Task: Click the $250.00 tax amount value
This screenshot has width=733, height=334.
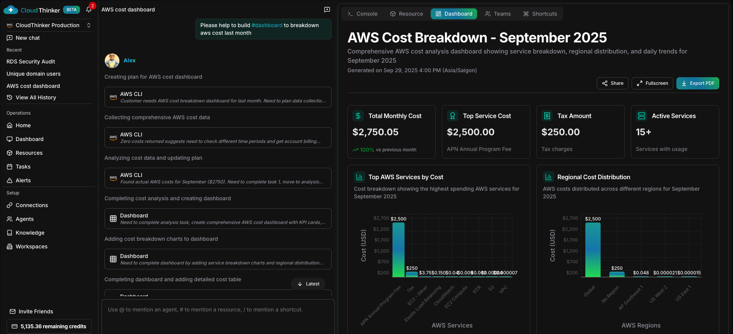Action: [x=560, y=132]
